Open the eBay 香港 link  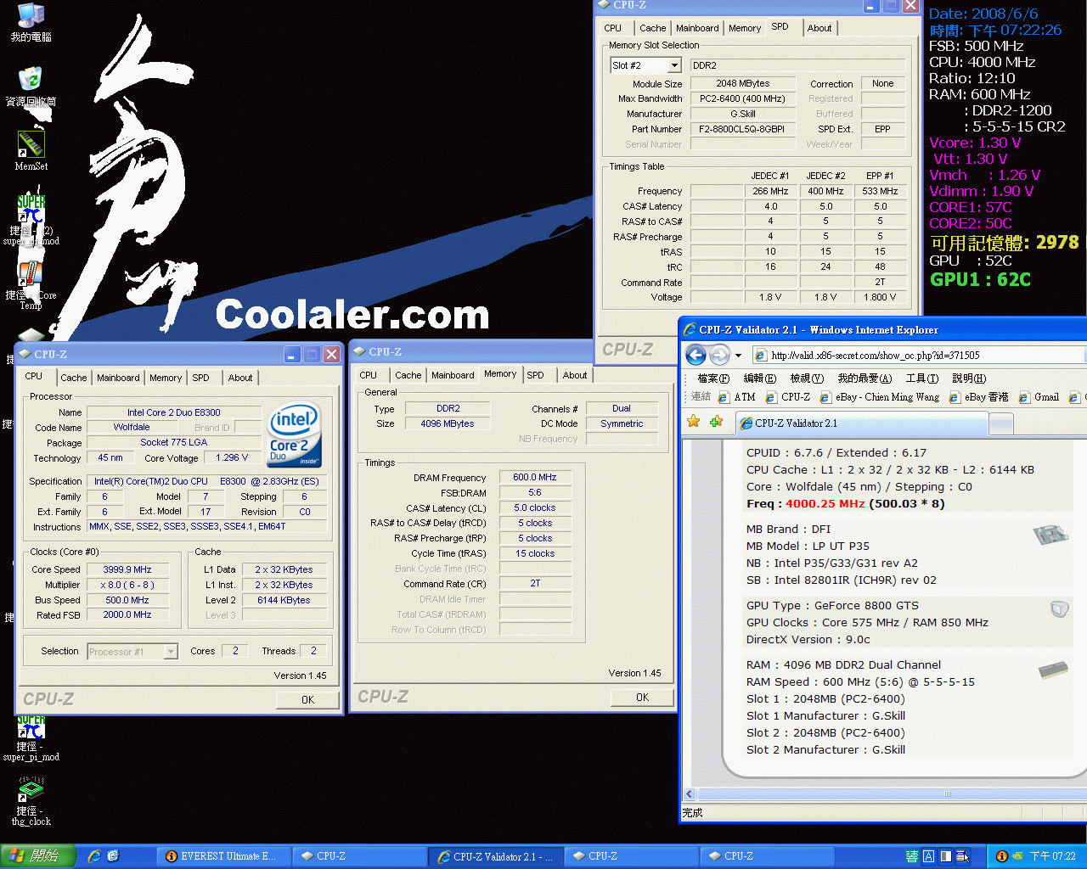point(978,397)
